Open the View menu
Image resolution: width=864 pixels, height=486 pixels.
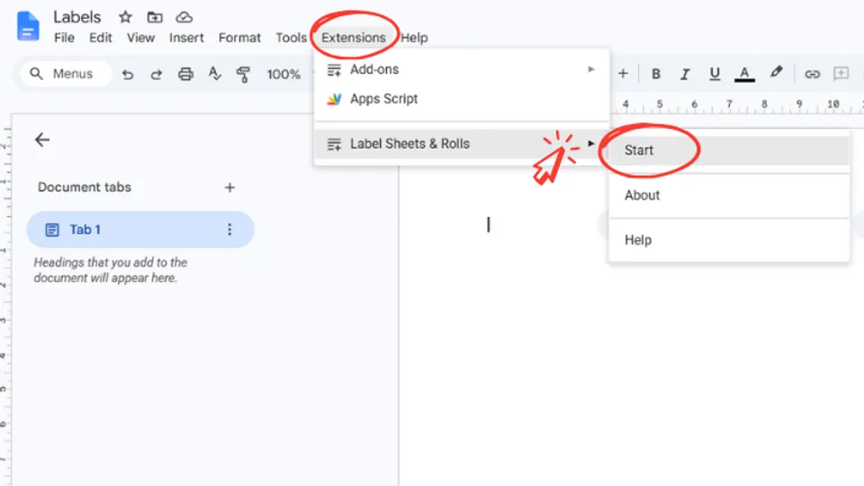coord(140,38)
